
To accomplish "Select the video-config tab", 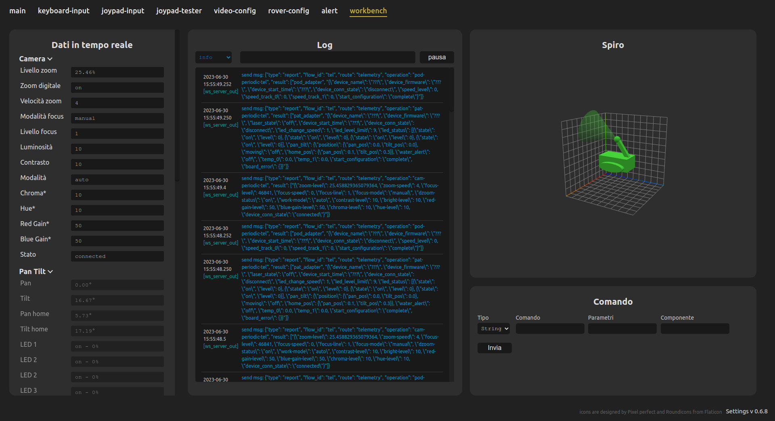I will (235, 11).
